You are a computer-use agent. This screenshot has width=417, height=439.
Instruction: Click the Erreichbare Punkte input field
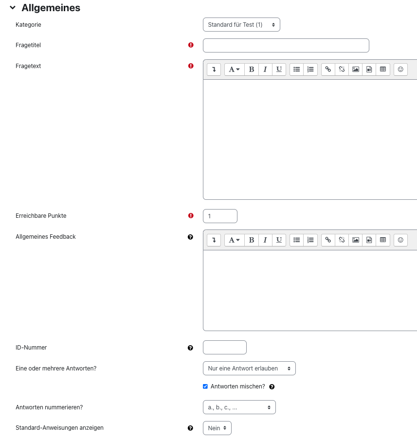[220, 216]
